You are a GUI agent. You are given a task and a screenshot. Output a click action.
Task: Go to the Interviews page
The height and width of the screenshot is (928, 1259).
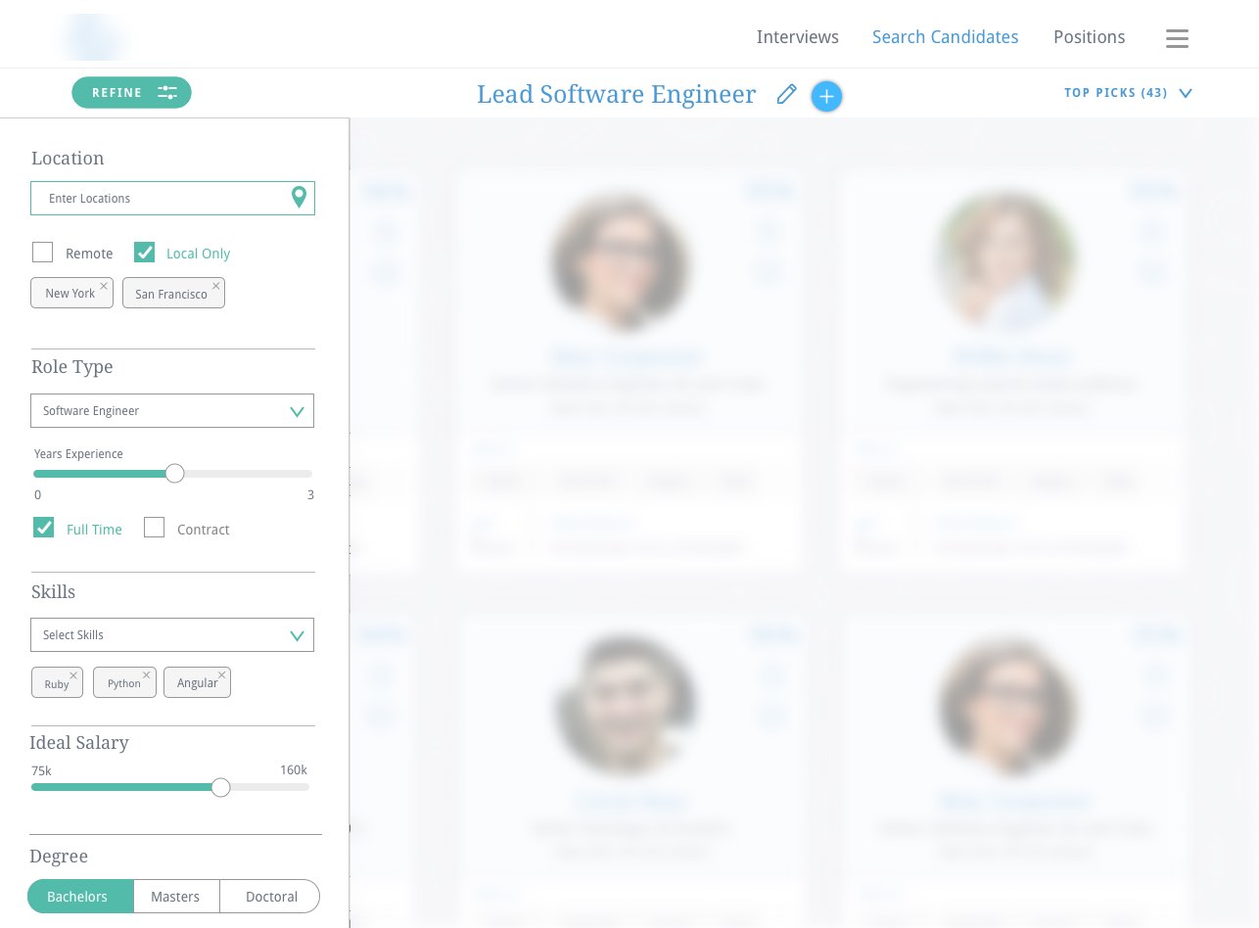[x=797, y=37]
